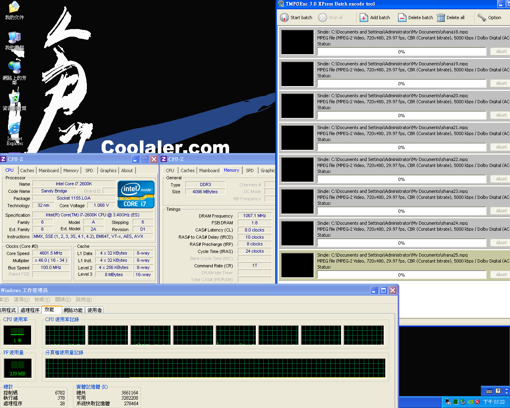
Task: Click the PF usage 239 MB gauge
Action: click(x=18, y=368)
